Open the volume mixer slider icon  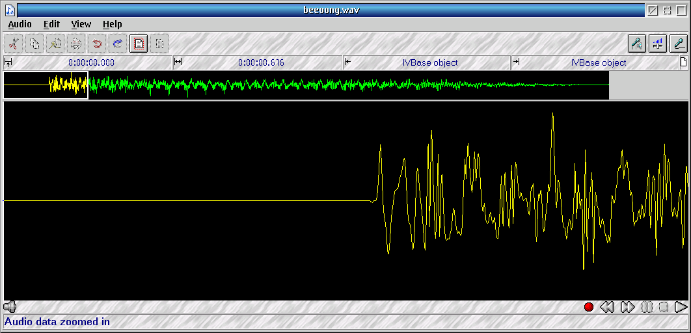pyautogui.click(x=658, y=44)
